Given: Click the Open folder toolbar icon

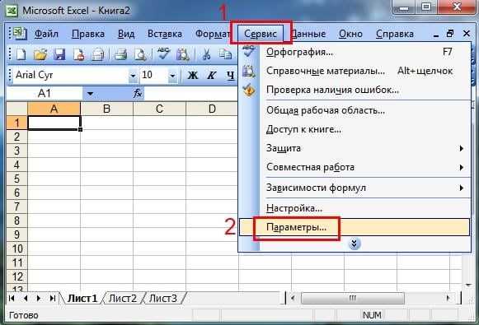Looking at the screenshot, I should click(x=40, y=55).
